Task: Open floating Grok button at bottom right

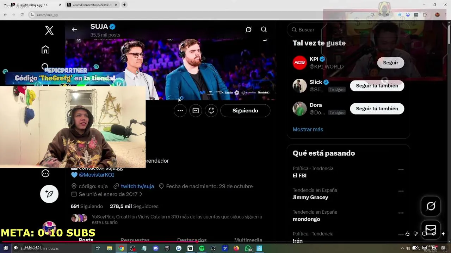Action: [431, 206]
